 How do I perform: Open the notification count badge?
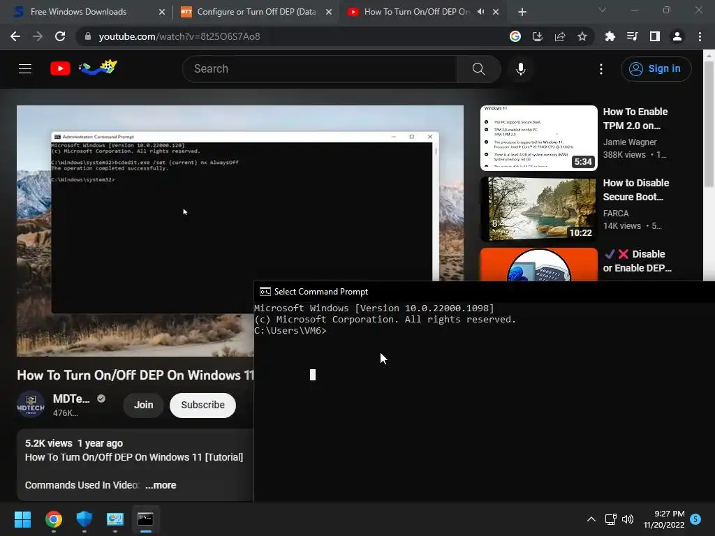tap(695, 519)
